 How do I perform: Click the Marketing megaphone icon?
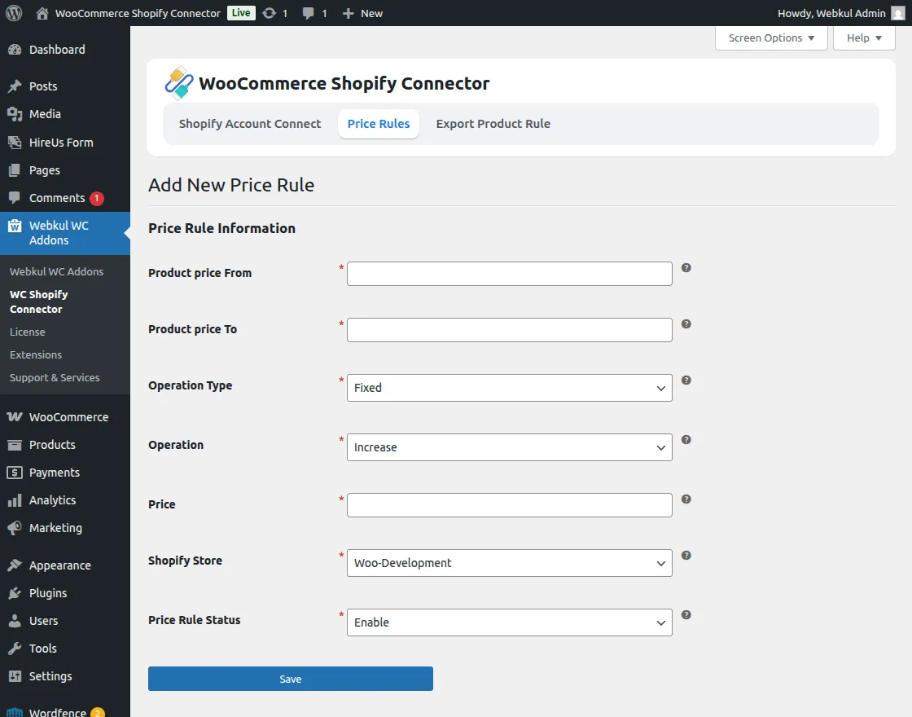[x=16, y=527]
